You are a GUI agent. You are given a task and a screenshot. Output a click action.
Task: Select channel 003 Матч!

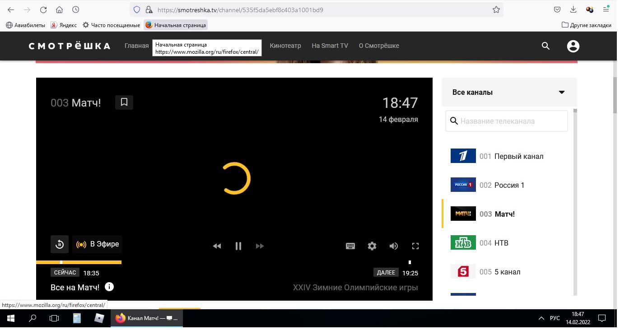click(508, 214)
